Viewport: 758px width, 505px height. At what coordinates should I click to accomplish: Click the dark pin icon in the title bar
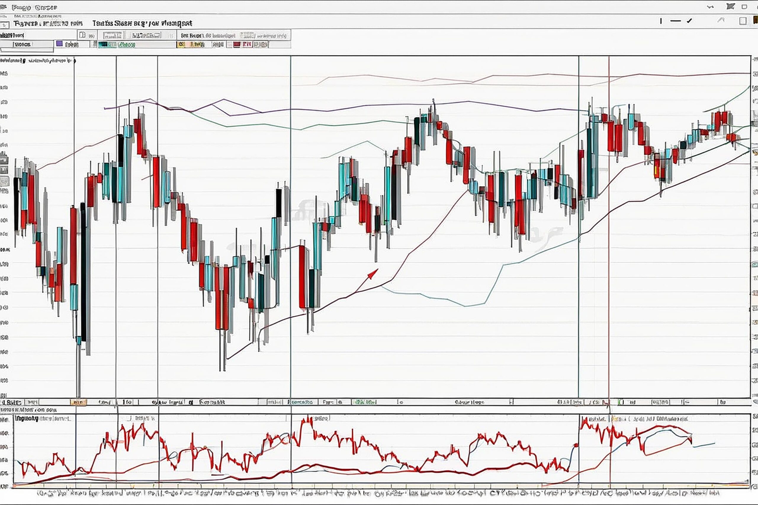730,7
